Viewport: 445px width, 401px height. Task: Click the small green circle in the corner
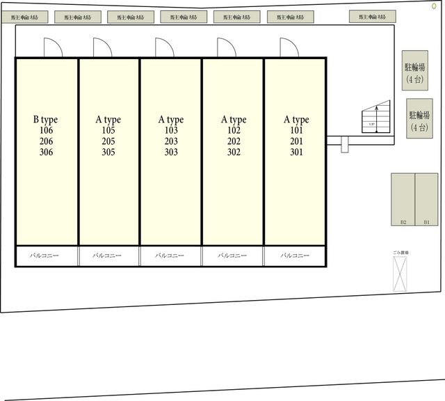click(434, 6)
